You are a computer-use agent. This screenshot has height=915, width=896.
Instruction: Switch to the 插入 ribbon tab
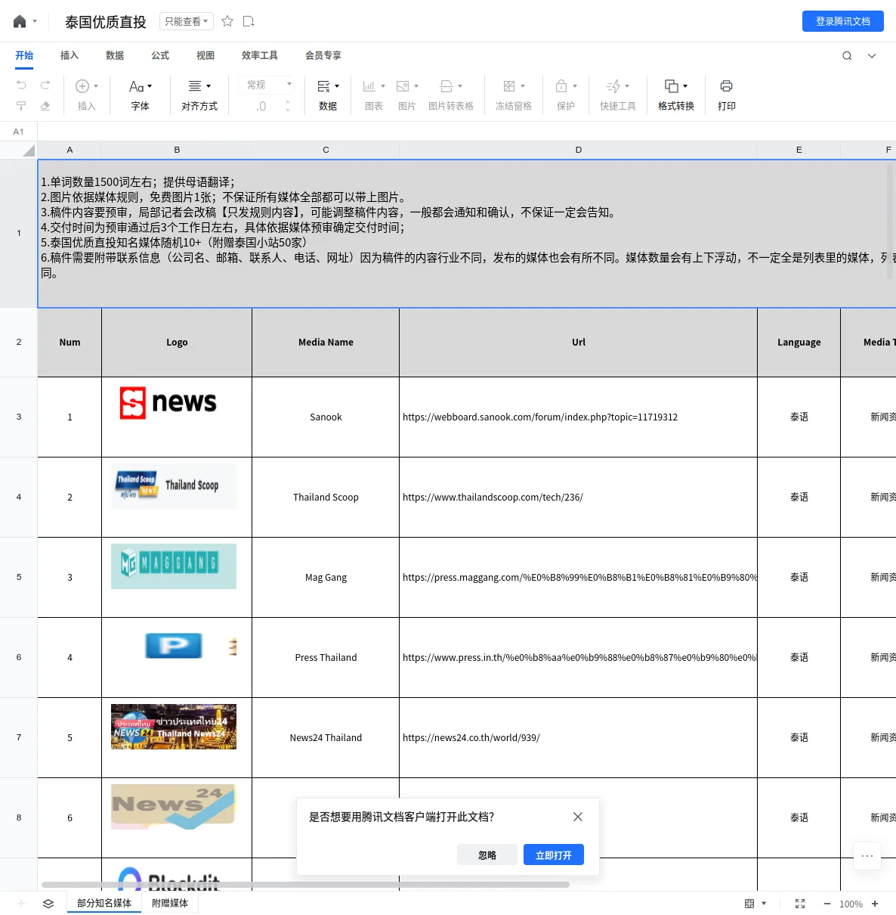70,55
